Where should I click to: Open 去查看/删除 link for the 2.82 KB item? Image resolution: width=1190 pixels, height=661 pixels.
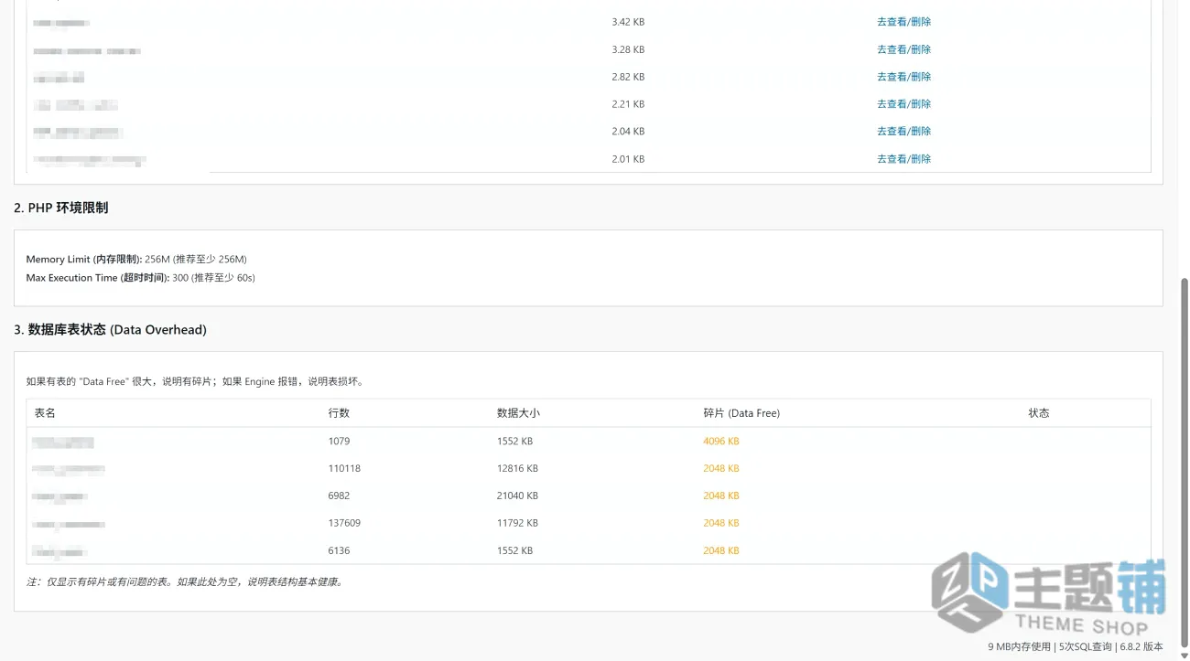(903, 77)
